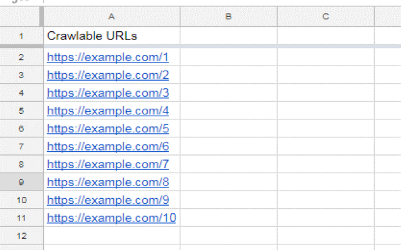Click the select-all corner box
401x250 pixels.
(x=21, y=16)
